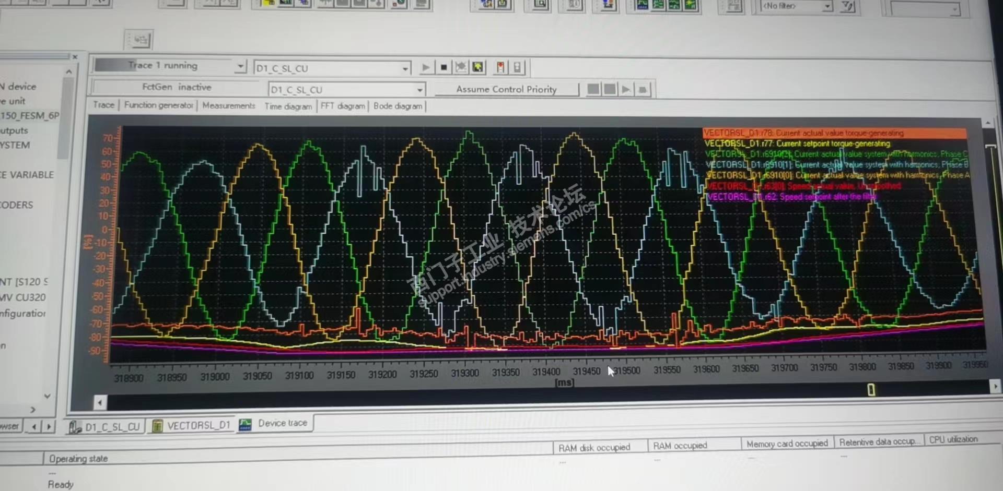Select legend r6910[0] Phase A current

(837, 175)
